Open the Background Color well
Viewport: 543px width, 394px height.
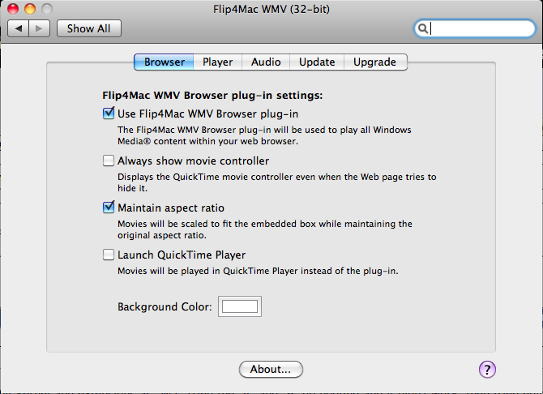click(240, 306)
